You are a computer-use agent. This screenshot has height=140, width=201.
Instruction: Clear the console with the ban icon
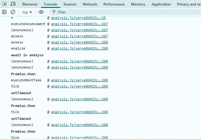pyautogui.click(x=13, y=12)
